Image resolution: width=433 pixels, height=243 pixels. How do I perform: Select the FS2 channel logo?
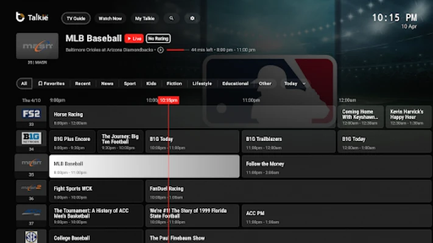click(31, 114)
